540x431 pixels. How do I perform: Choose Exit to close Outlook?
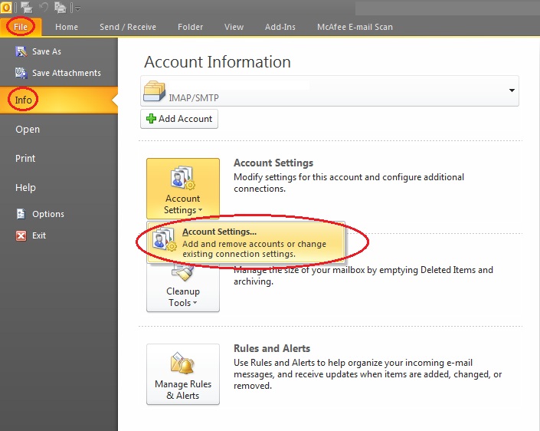39,235
